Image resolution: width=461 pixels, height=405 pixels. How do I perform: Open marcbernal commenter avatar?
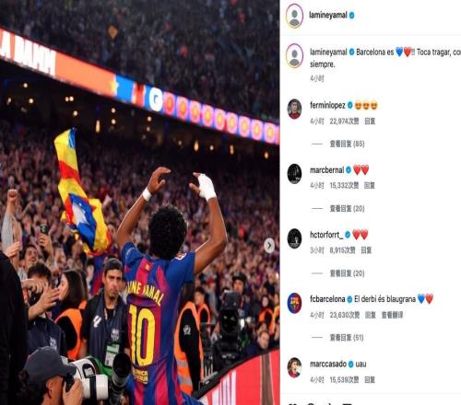coord(294,174)
